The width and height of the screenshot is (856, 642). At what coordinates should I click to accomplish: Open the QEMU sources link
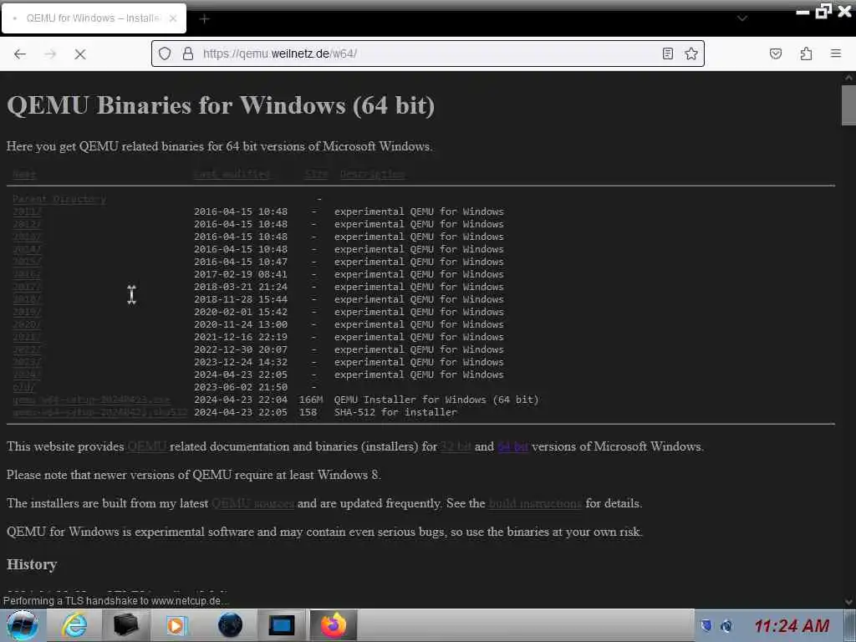click(252, 503)
